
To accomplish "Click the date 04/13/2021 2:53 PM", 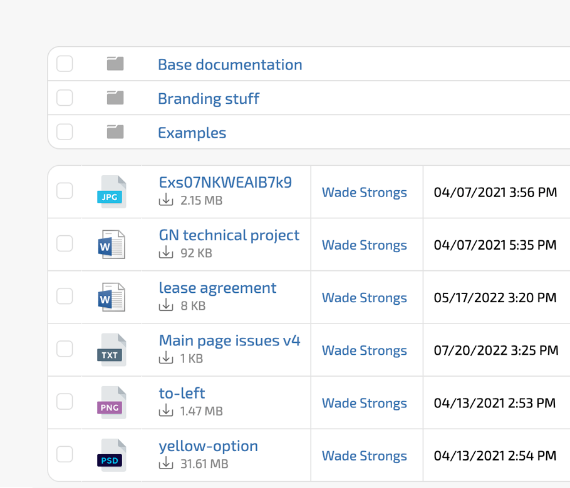I will pos(495,403).
